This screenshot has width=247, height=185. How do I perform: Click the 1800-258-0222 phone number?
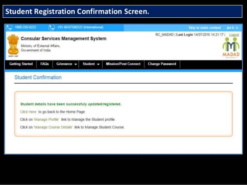click(26, 27)
